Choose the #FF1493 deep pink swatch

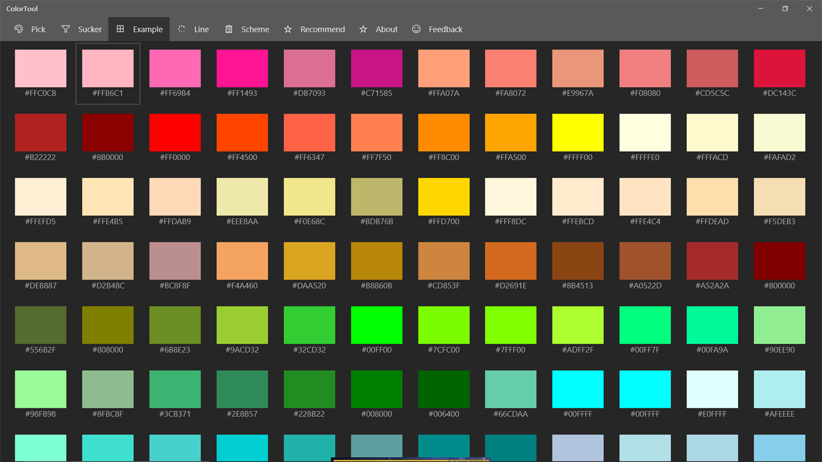(242, 68)
